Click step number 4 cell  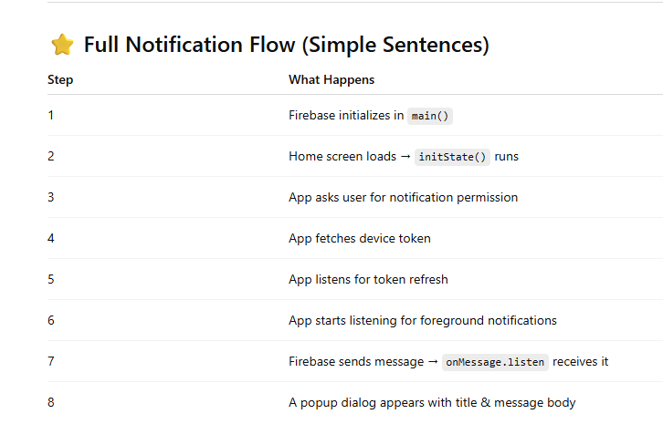pyautogui.click(x=51, y=239)
